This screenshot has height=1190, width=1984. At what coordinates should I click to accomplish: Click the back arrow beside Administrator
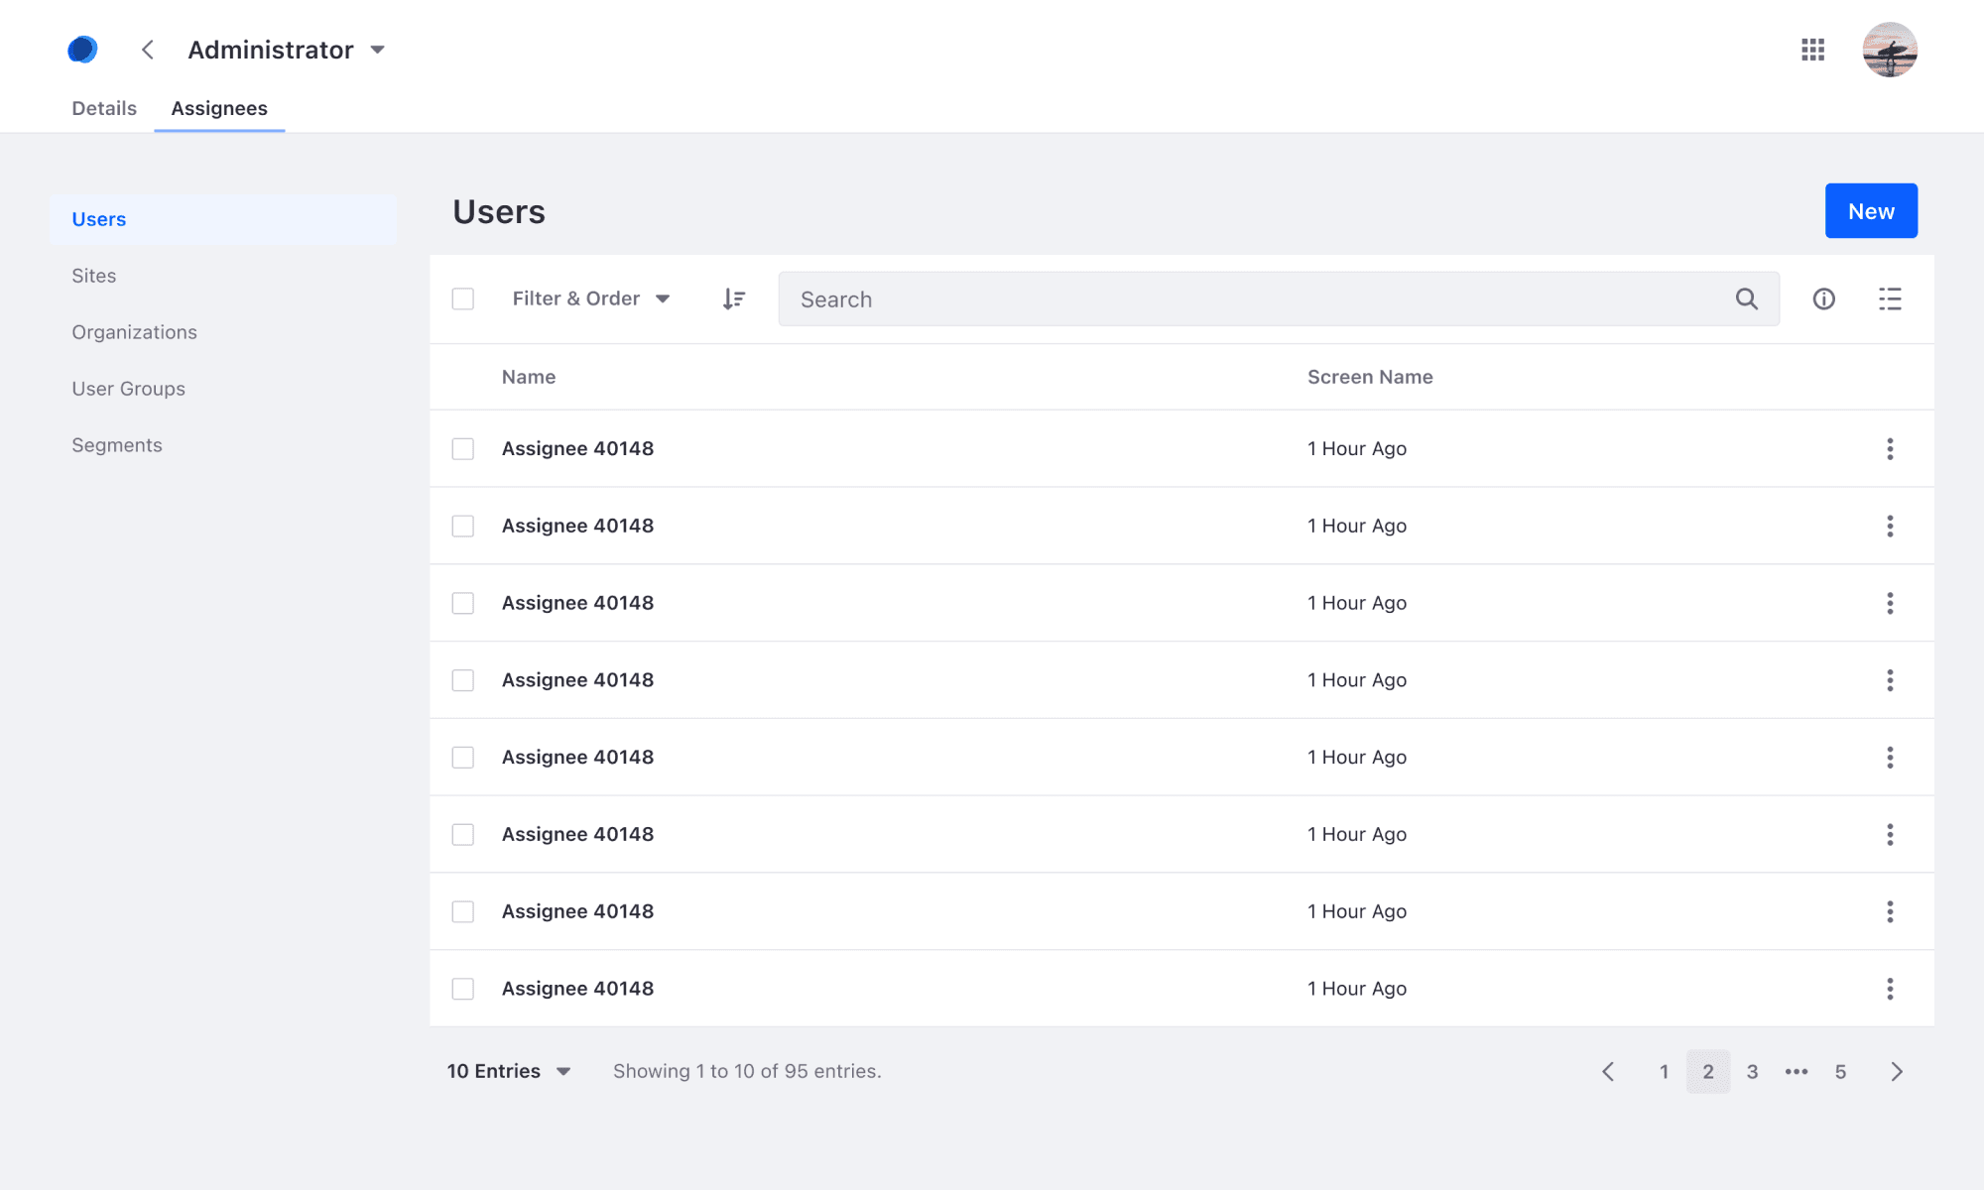[147, 50]
